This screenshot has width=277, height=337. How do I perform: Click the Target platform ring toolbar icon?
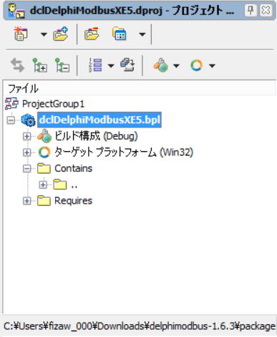[x=197, y=65]
